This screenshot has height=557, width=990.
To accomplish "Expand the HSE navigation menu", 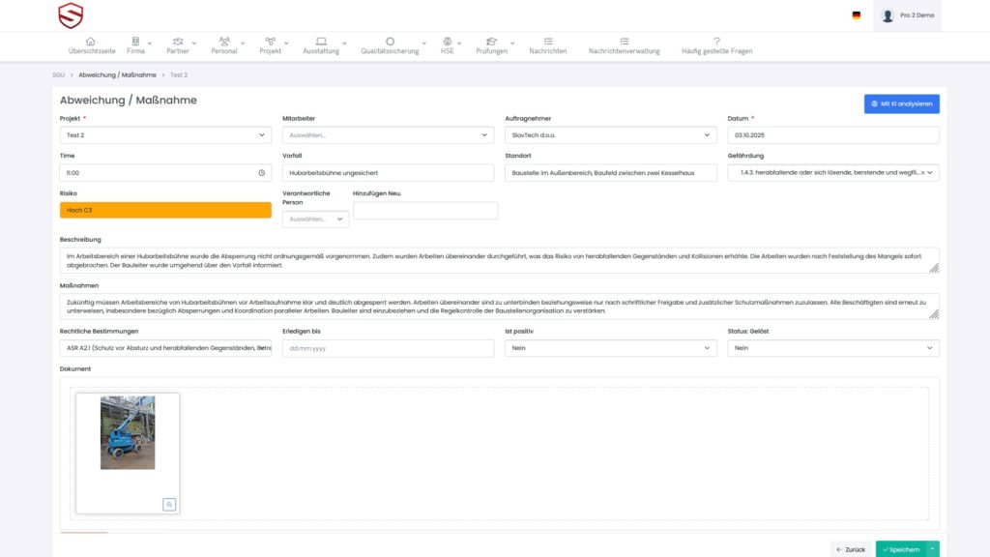I will [x=448, y=45].
